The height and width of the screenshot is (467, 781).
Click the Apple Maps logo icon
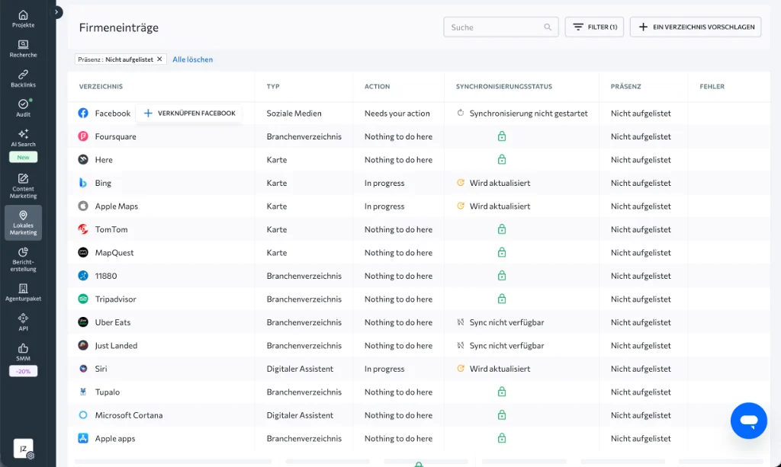(x=83, y=206)
